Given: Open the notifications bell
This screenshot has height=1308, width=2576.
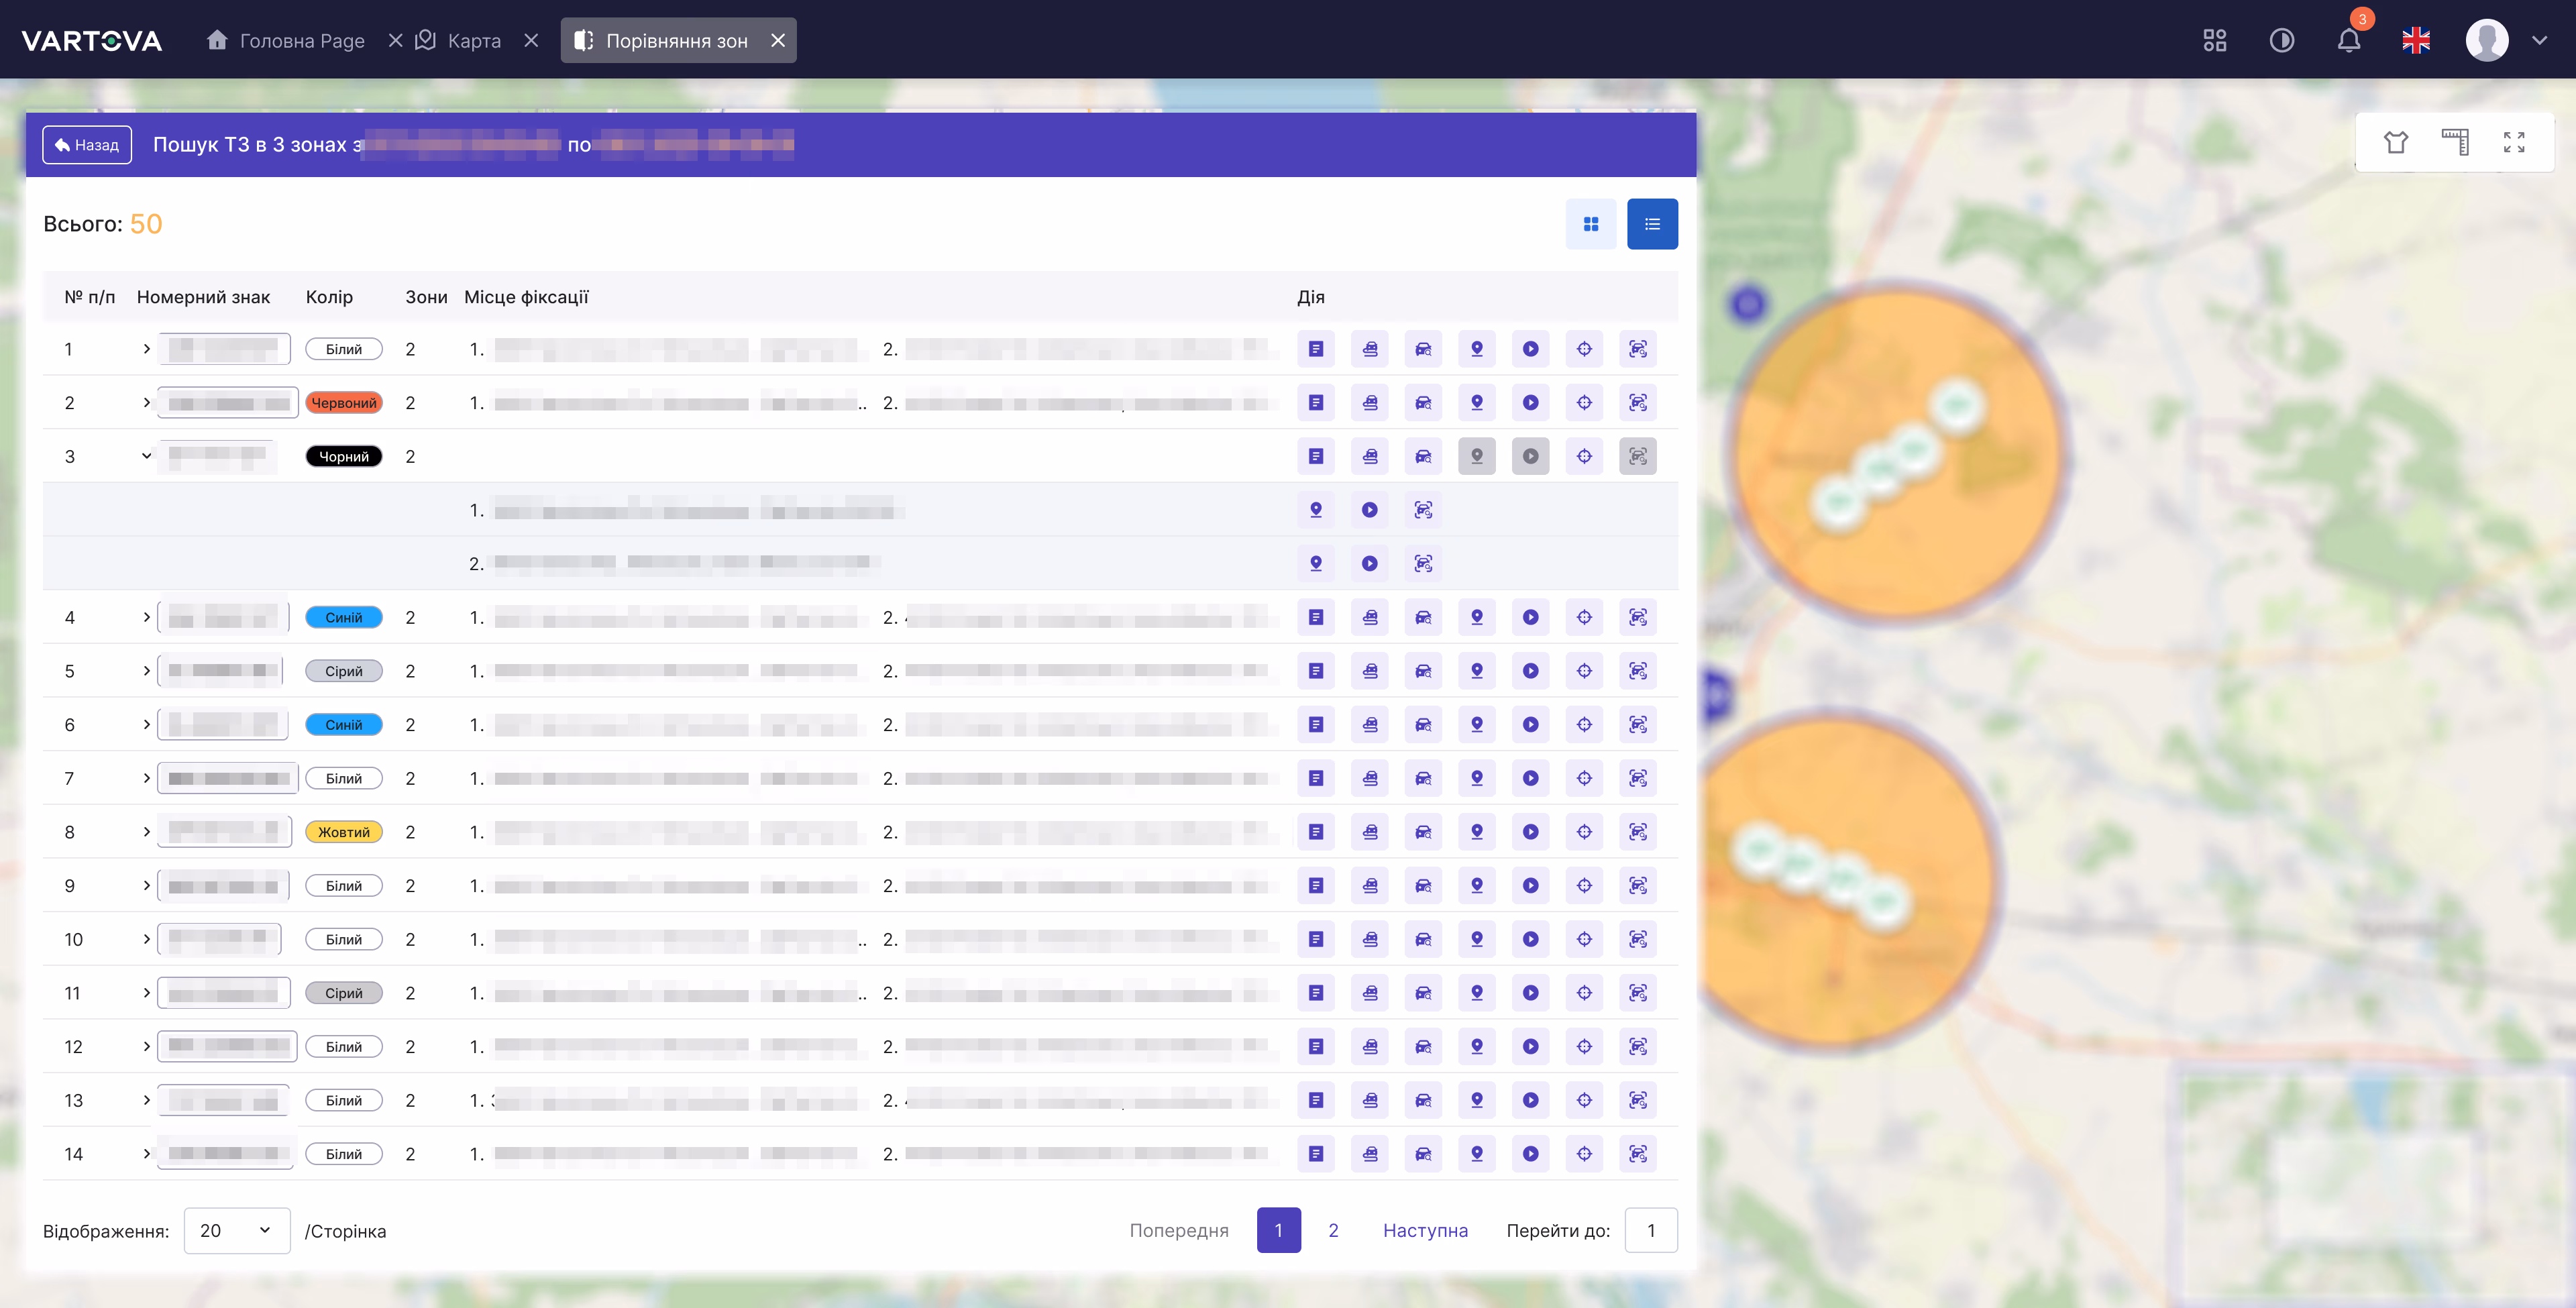Looking at the screenshot, I should tap(2349, 40).
